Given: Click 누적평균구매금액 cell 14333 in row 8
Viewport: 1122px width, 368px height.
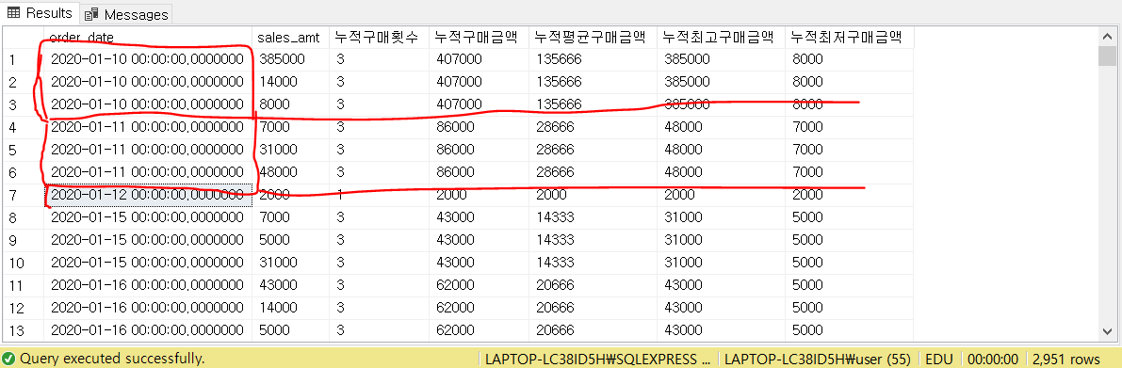Looking at the screenshot, I should pos(593,218).
